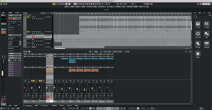Click the purple fader on the FX ValhallaDelay channel
This screenshot has width=212, height=110.
tap(100, 87)
